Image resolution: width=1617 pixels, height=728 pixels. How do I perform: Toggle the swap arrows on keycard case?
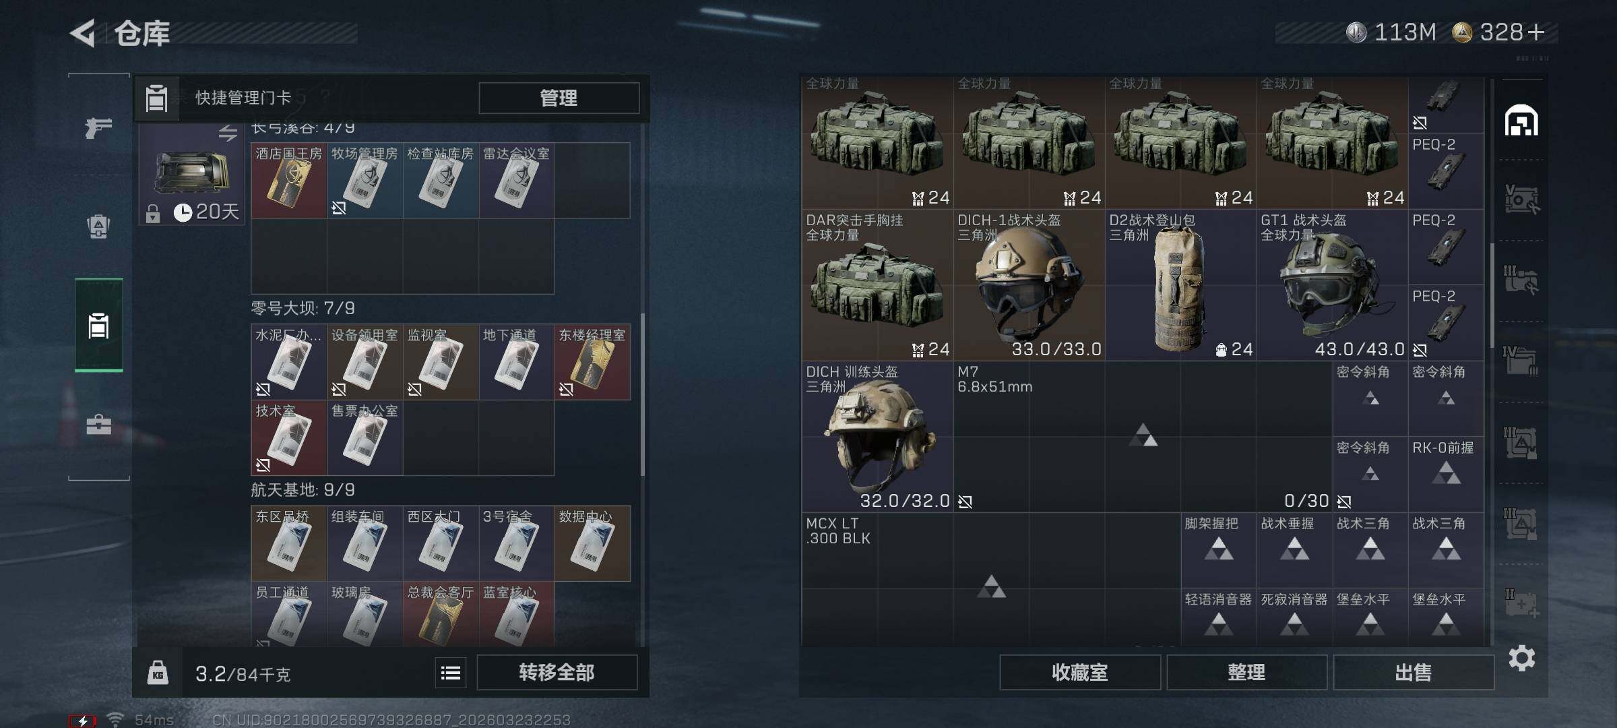pyautogui.click(x=228, y=133)
